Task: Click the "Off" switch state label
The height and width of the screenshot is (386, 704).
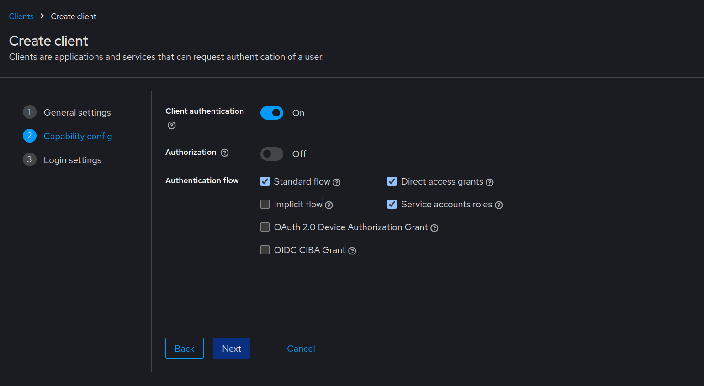Action: pos(299,154)
